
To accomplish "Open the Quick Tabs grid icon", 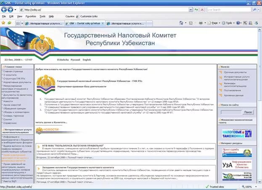I will pyautogui.click(x=18, y=23).
